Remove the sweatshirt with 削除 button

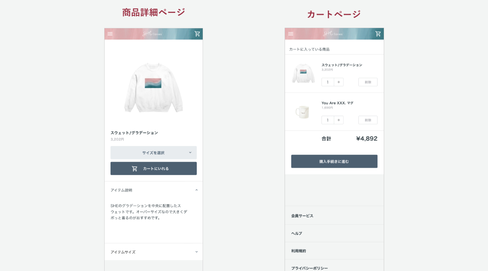click(x=368, y=82)
